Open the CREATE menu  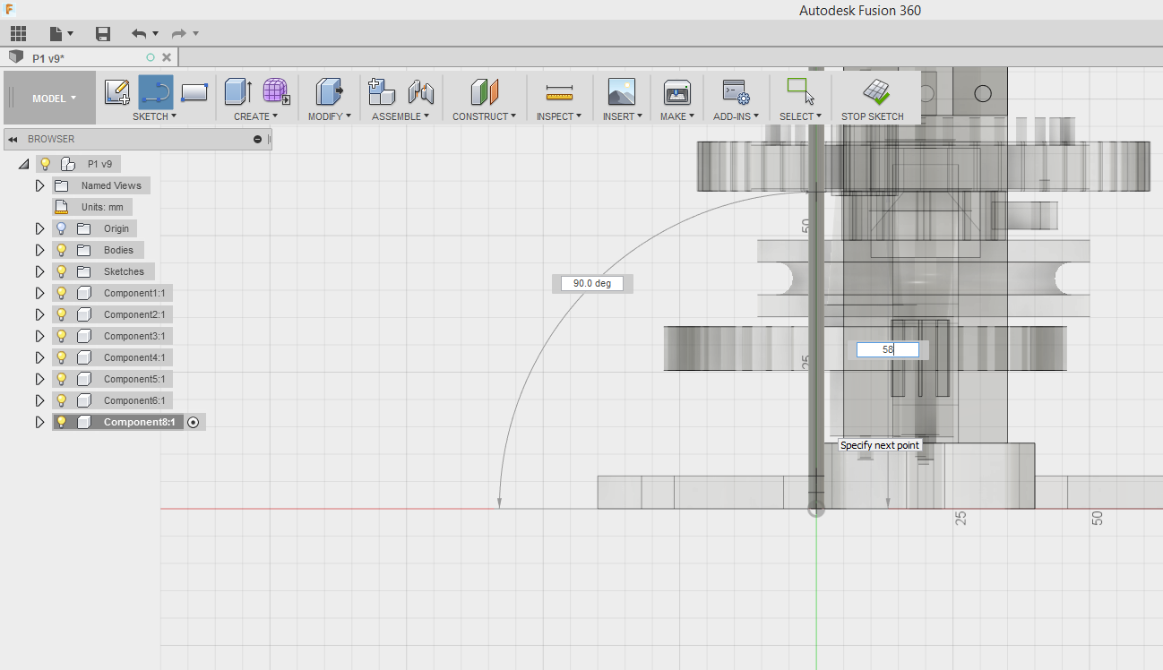point(255,116)
